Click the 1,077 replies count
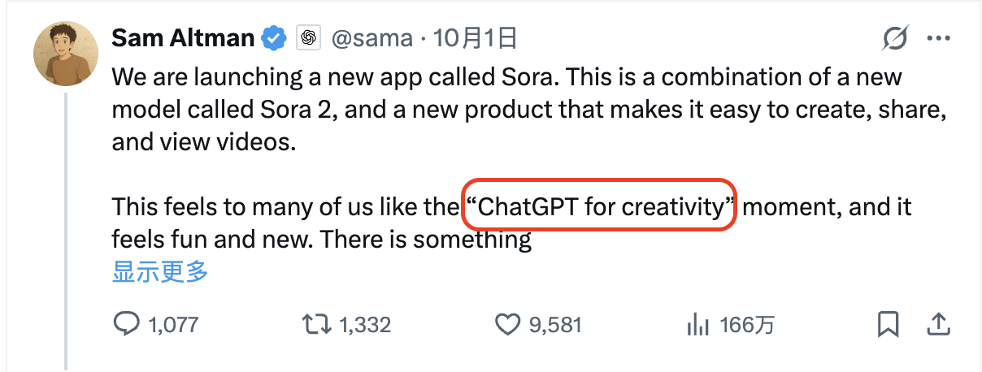Image resolution: width=982 pixels, height=372 pixels. tap(173, 326)
